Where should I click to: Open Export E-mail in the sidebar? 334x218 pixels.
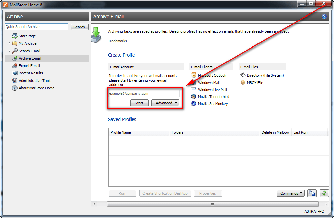(29, 66)
